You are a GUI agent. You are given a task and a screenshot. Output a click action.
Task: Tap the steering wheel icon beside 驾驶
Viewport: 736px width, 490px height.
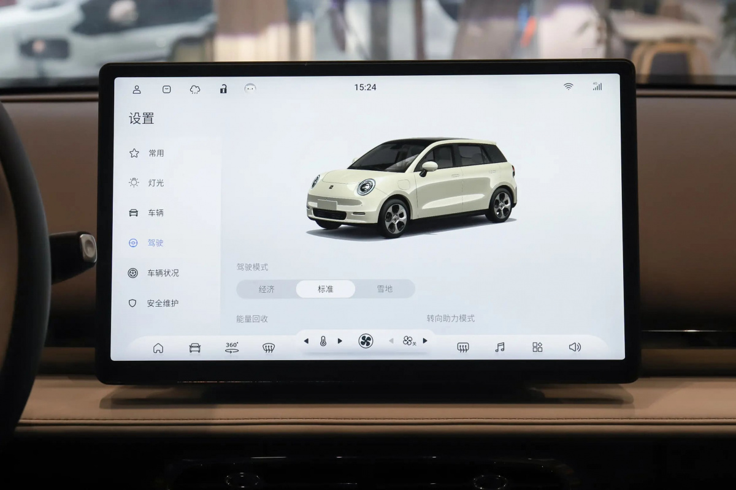coord(133,243)
